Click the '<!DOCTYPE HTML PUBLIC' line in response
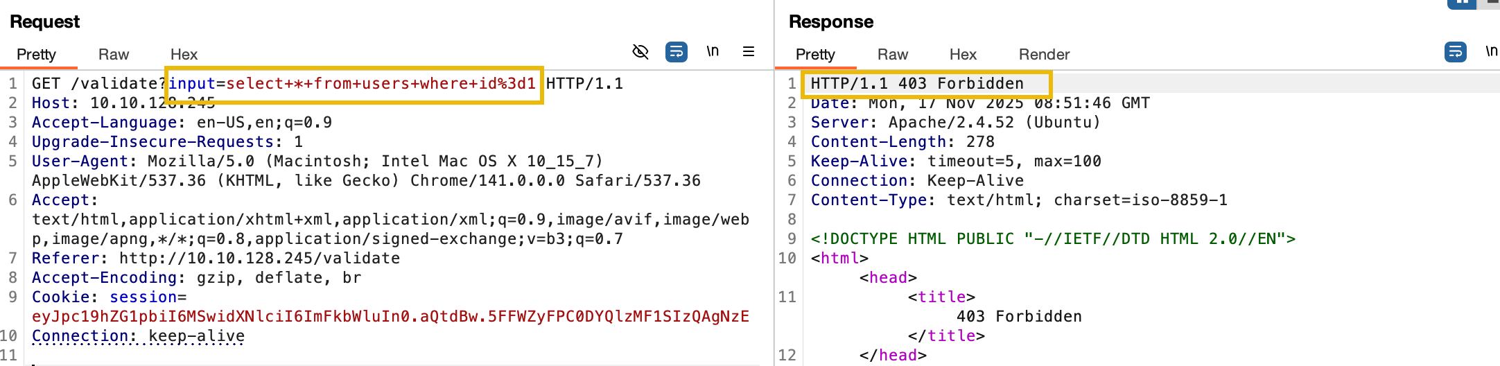Viewport: 1500px width, 366px height. (1053, 238)
